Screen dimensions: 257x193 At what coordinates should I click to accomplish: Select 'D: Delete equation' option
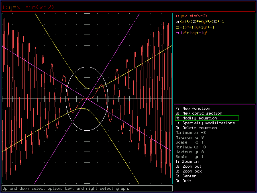(196, 128)
